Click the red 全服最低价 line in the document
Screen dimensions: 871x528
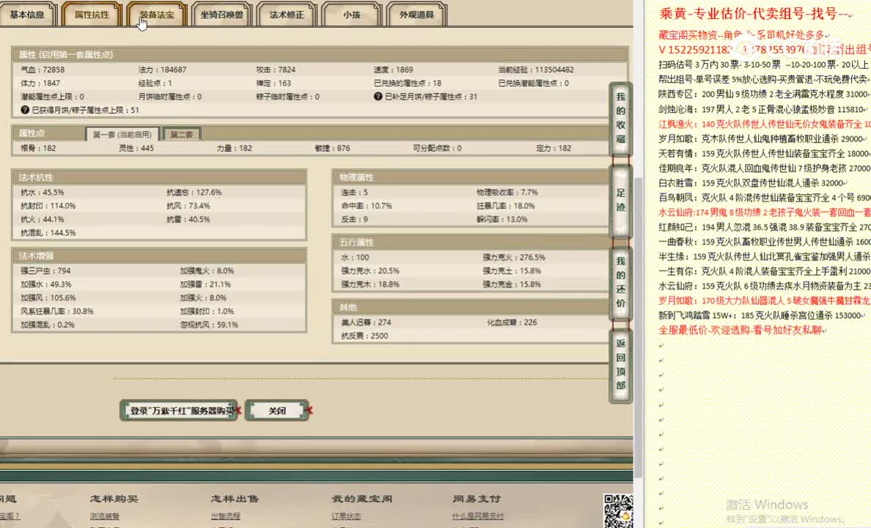[x=741, y=330]
